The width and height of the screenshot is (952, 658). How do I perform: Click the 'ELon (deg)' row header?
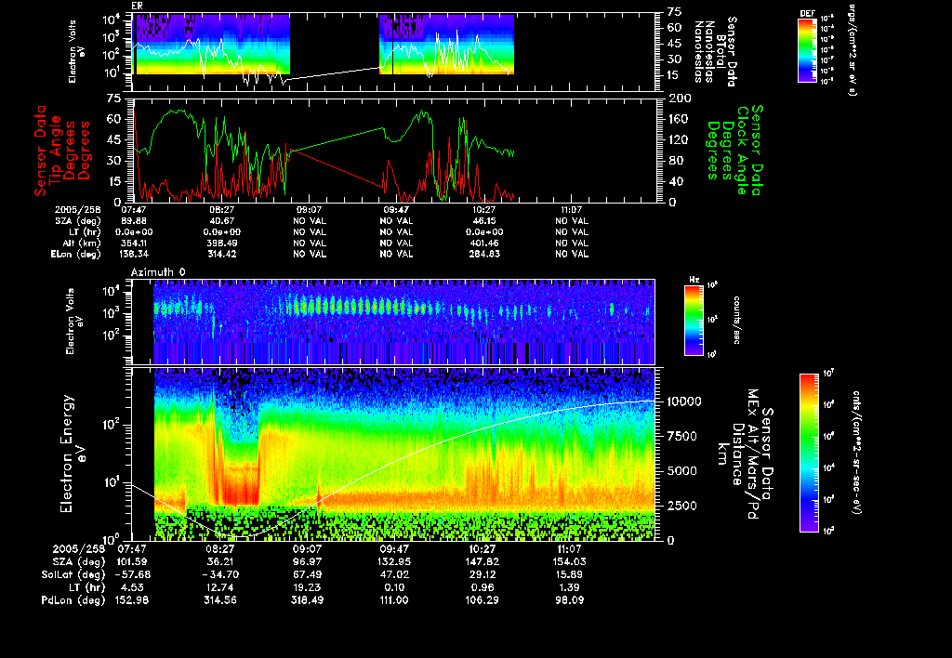(76, 255)
